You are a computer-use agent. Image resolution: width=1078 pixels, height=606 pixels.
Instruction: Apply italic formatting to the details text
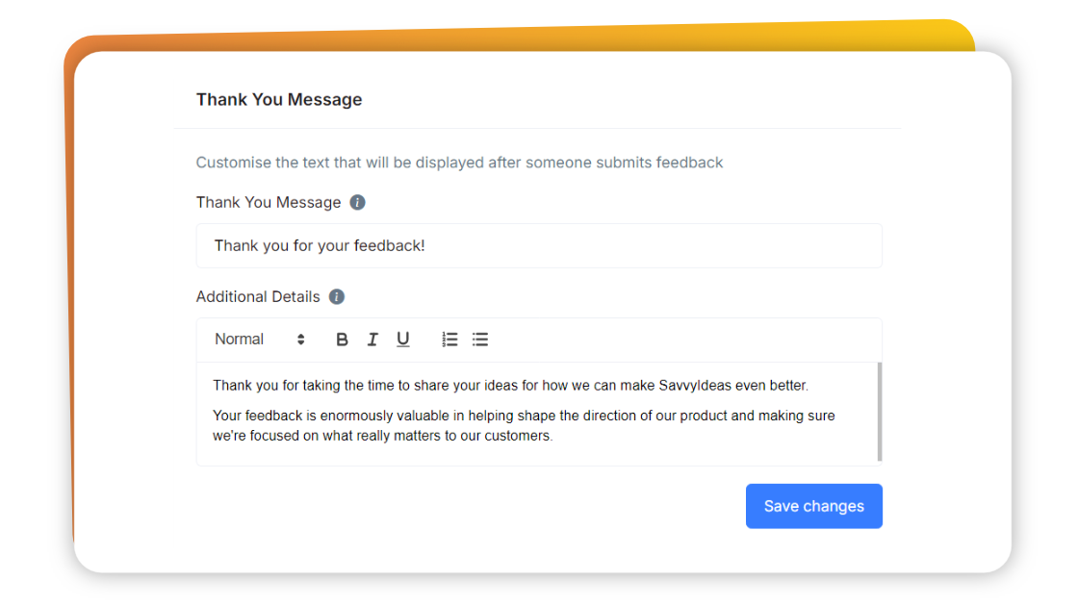372,340
